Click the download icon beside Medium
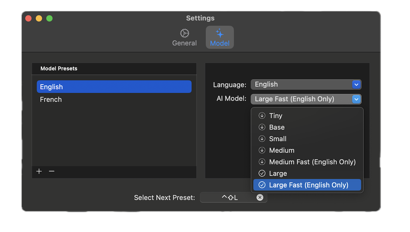 pyautogui.click(x=262, y=150)
